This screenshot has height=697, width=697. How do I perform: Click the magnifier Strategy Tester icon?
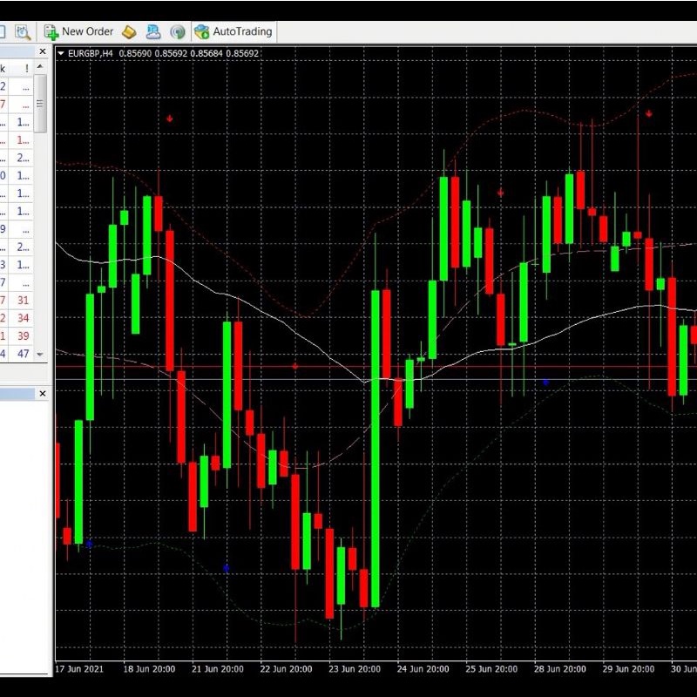coord(22,31)
